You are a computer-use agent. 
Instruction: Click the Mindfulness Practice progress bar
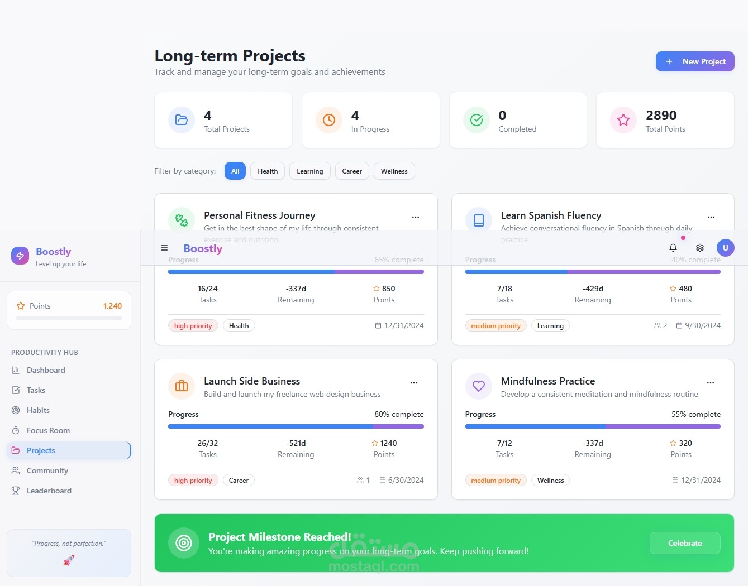click(x=593, y=426)
